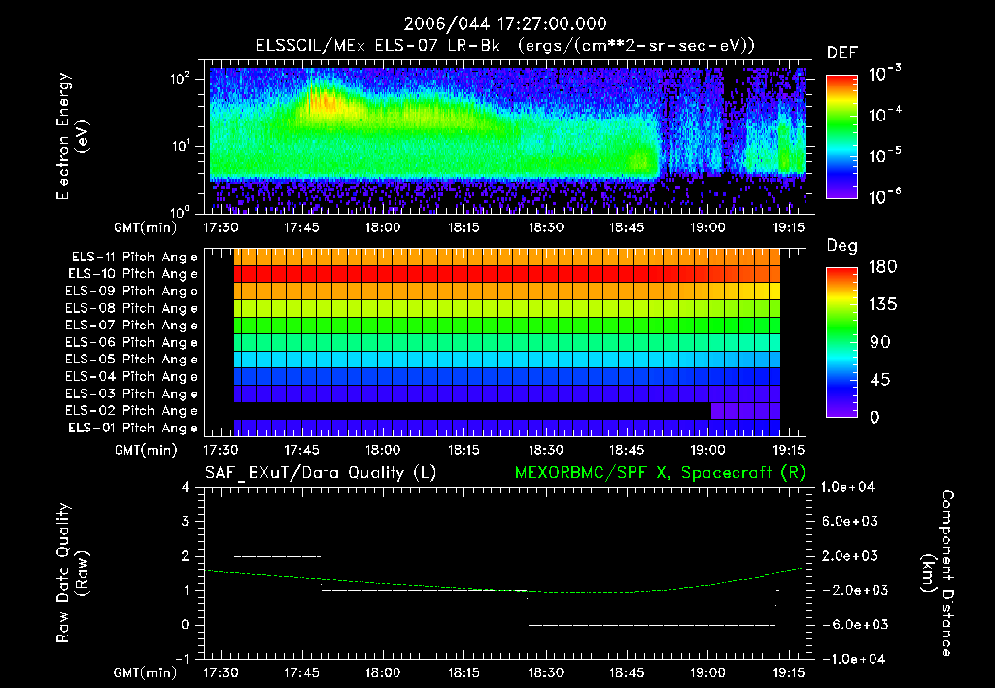Screen dimensions: 995x688
Task: Click the green MEXORBMC/SPF X, Spacecraft (R) legend
Action: tap(660, 473)
